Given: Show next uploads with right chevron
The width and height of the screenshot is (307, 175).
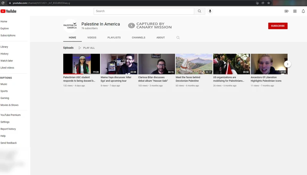Looking at the screenshot, I should 287,64.
